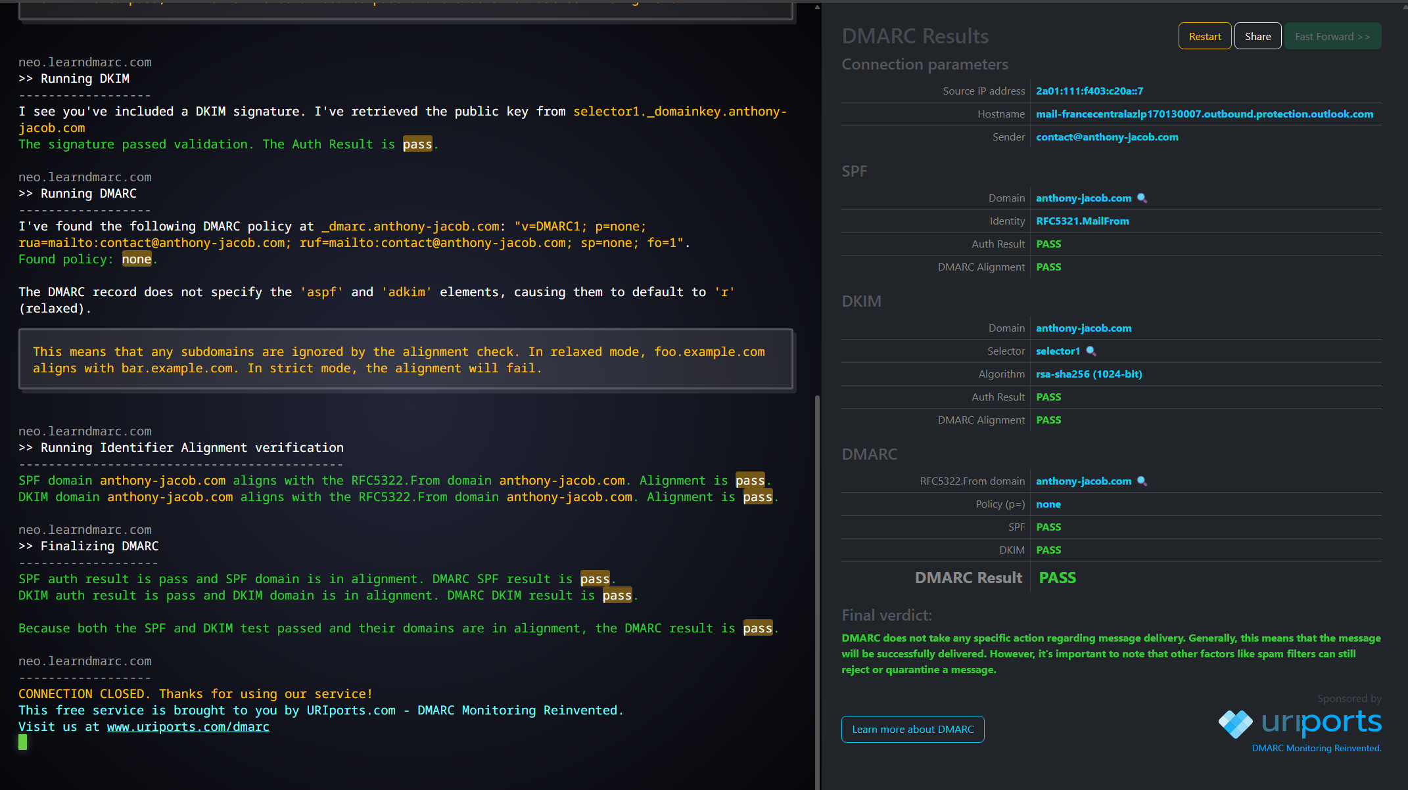
Task: Select the contact@anthony-jacob.com sender value
Action: [x=1107, y=137]
